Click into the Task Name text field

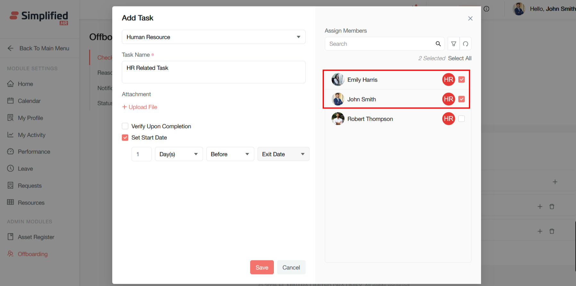(x=213, y=72)
